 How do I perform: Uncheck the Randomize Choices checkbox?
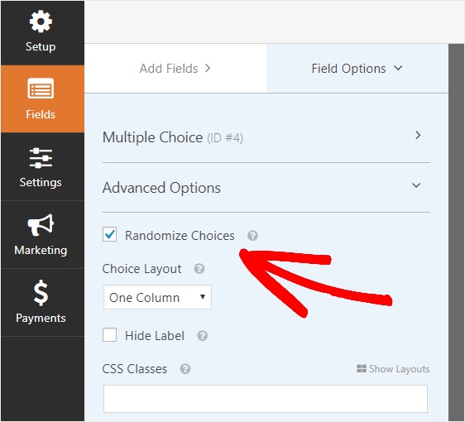tap(109, 234)
